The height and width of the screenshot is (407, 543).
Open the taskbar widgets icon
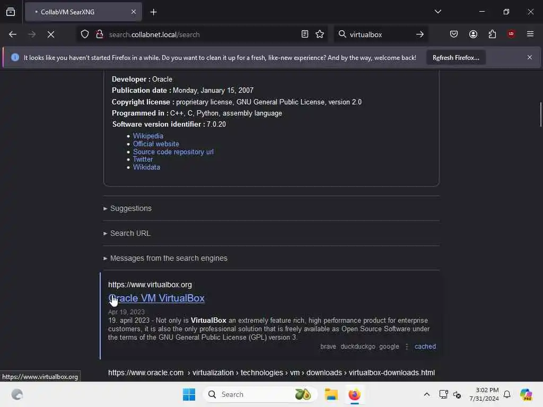click(17, 394)
